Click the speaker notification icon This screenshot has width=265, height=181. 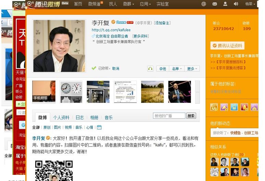236,4
